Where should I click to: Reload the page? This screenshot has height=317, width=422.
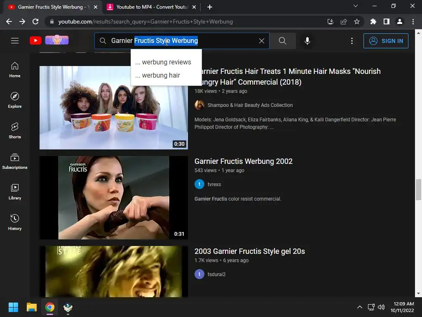[35, 21]
